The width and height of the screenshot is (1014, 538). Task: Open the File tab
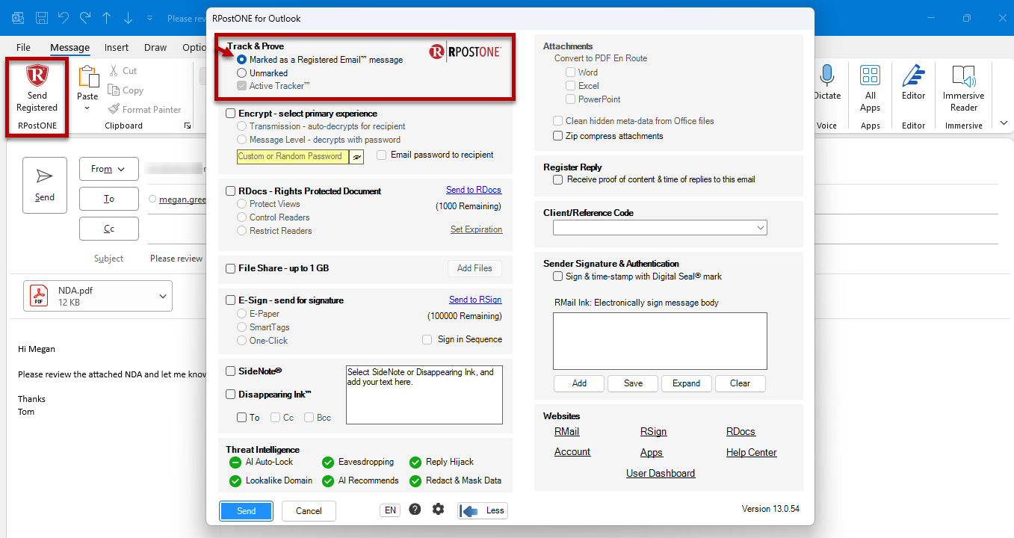23,47
